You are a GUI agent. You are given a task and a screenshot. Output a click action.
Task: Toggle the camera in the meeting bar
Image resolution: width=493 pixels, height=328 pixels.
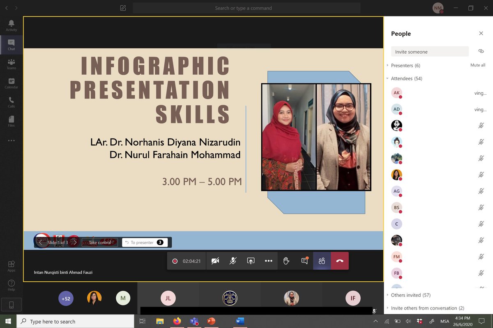pyautogui.click(x=215, y=261)
